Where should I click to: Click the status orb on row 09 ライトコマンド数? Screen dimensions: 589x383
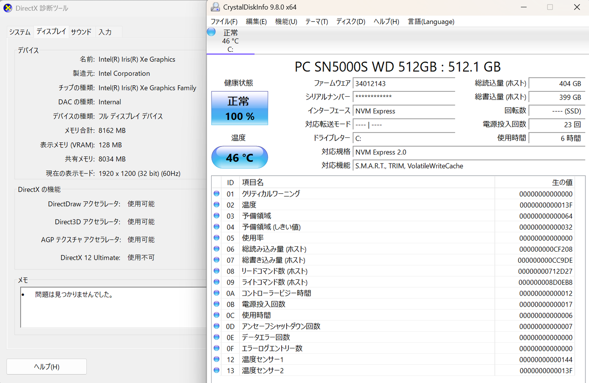(x=216, y=281)
